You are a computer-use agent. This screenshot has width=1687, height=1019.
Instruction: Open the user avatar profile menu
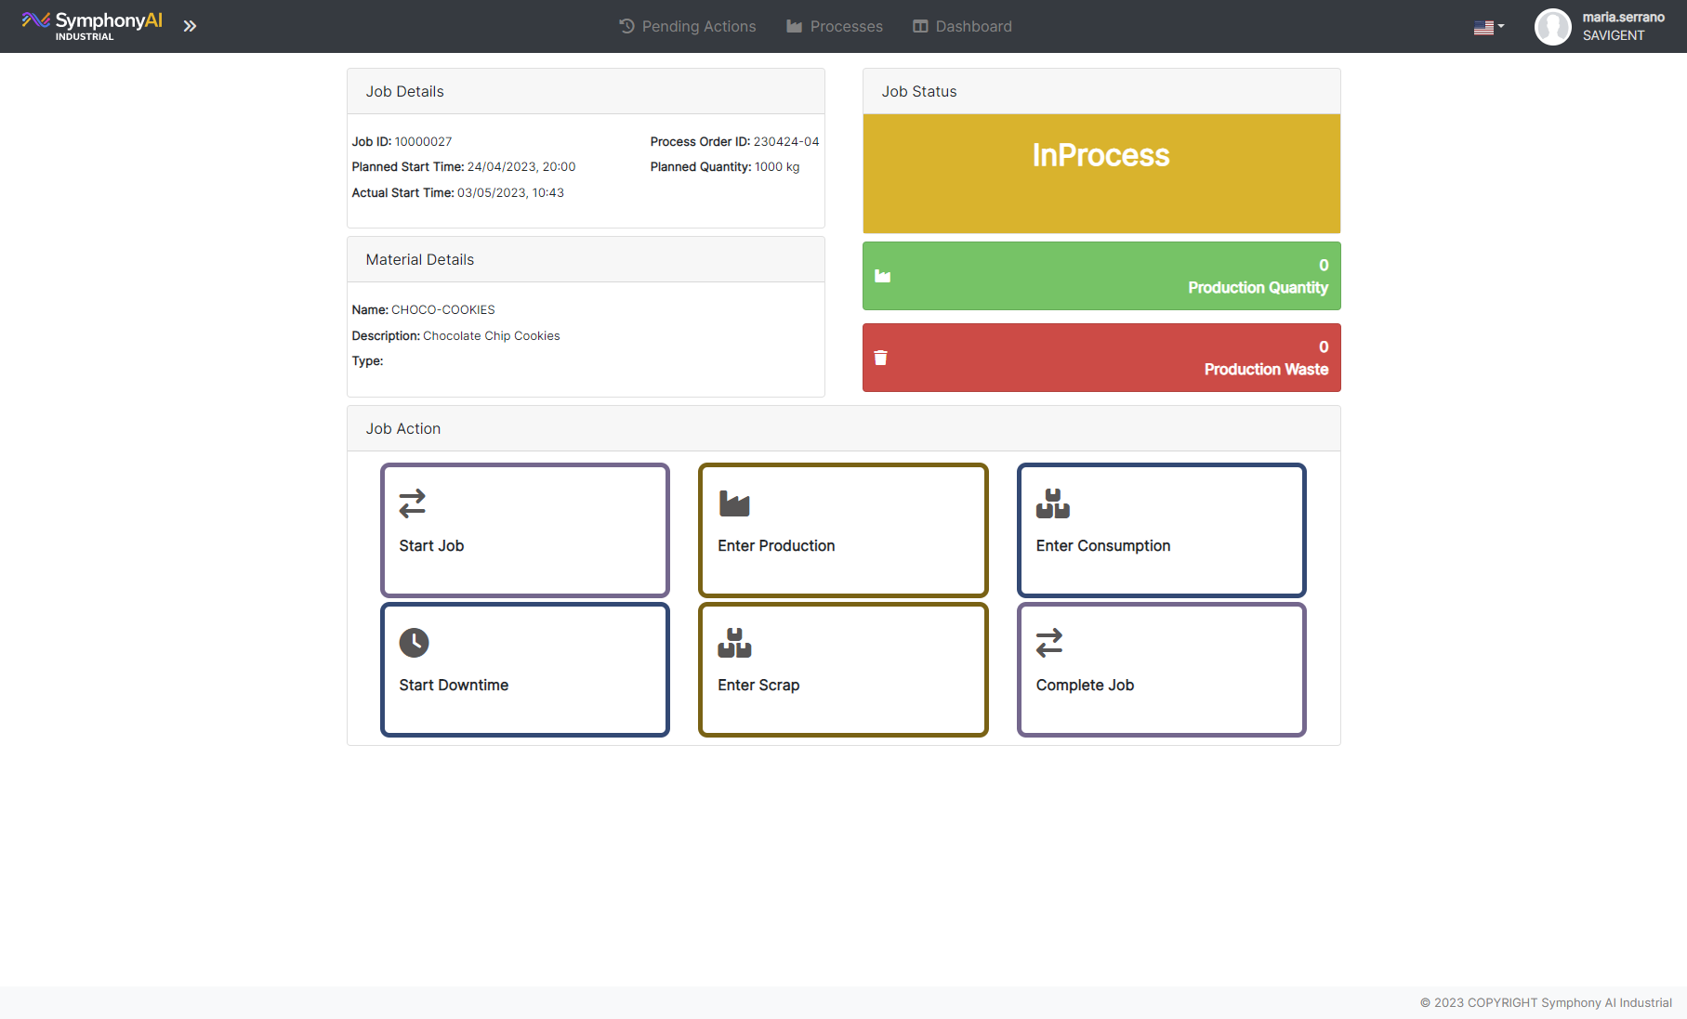click(x=1552, y=26)
